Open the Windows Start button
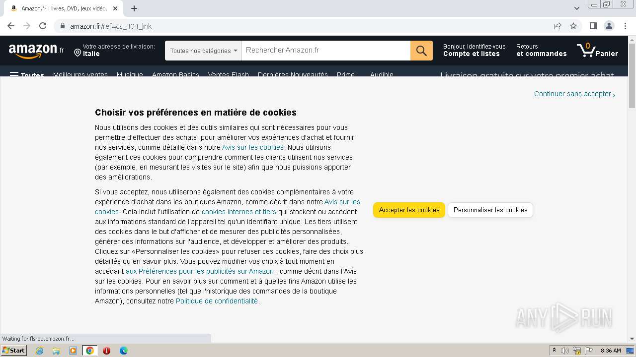Image resolution: width=636 pixels, height=357 pixels. click(x=13, y=351)
